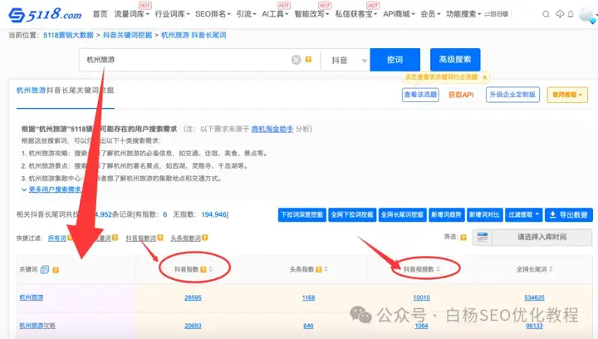Viewport: 598px width, 339px height.
Task: Click the 28595 抖音指数 value
Action: [193, 297]
